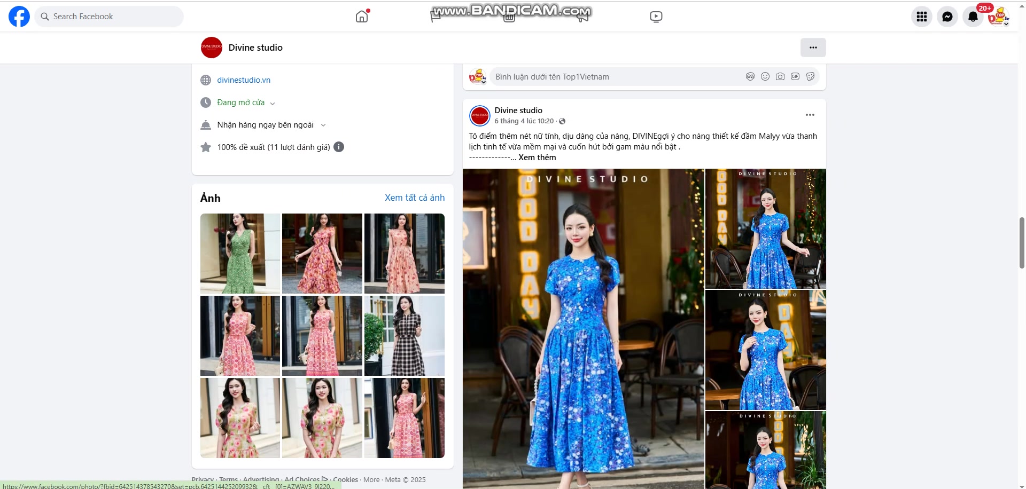The width and height of the screenshot is (1026, 489).
Task: Open the notifications bell
Action: point(973,17)
